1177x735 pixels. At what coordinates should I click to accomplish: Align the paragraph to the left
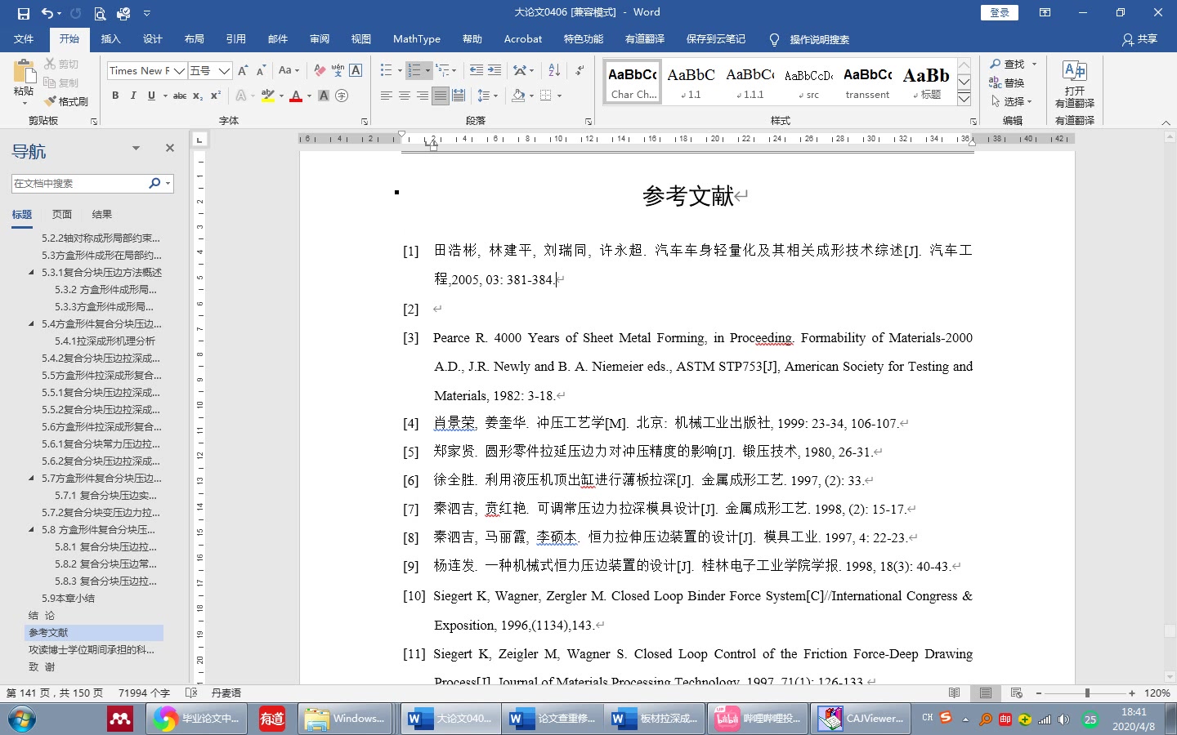click(387, 96)
